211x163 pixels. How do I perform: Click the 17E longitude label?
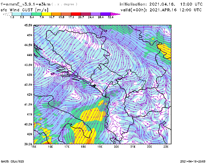pyautogui.click(x=67, y=147)
